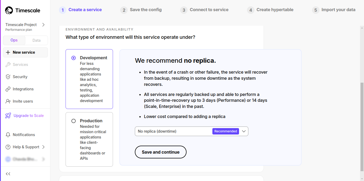Select the Production environment radio button

[74, 121]
